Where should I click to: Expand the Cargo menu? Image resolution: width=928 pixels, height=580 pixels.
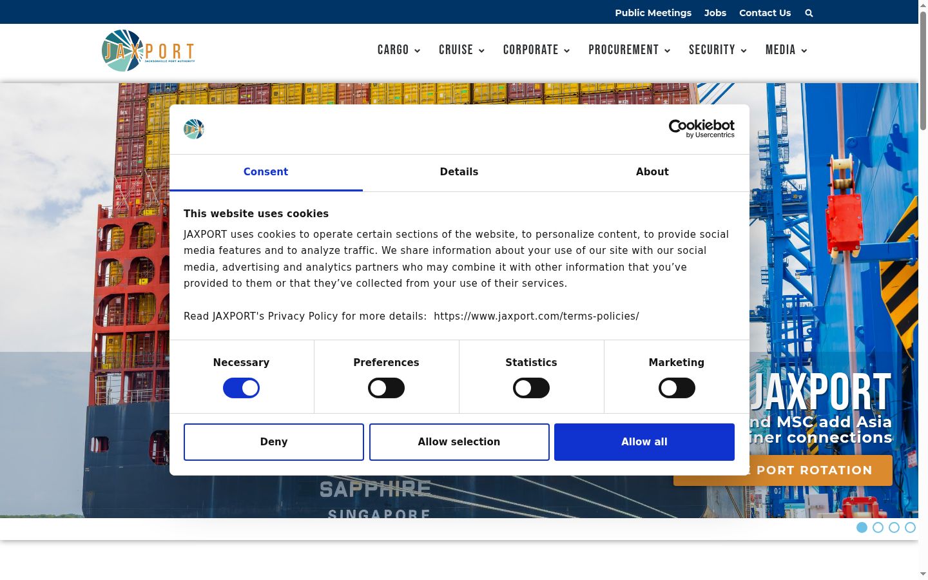[x=399, y=50]
